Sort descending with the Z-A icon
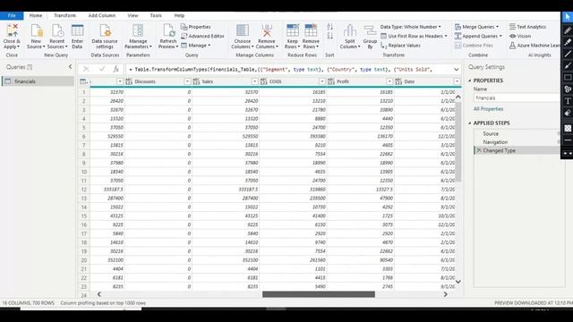 (330, 36)
